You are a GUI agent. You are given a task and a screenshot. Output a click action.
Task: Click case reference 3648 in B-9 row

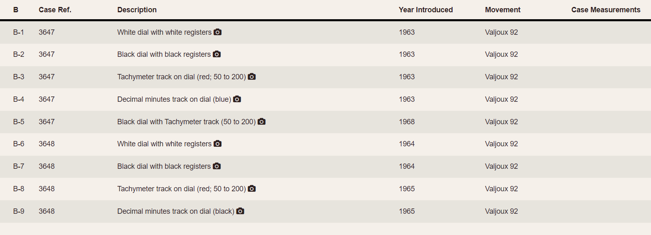click(47, 211)
